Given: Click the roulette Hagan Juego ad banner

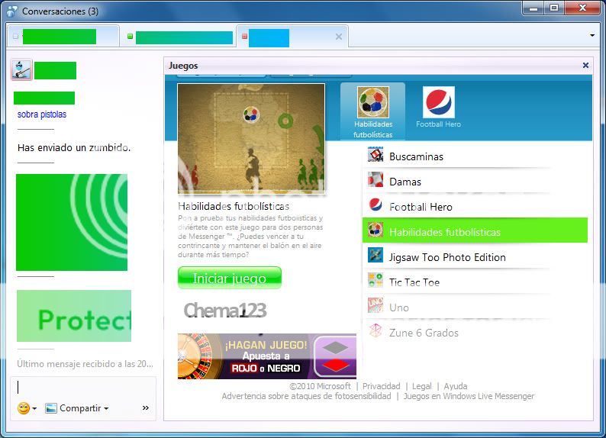Looking at the screenshot, I should (x=267, y=356).
